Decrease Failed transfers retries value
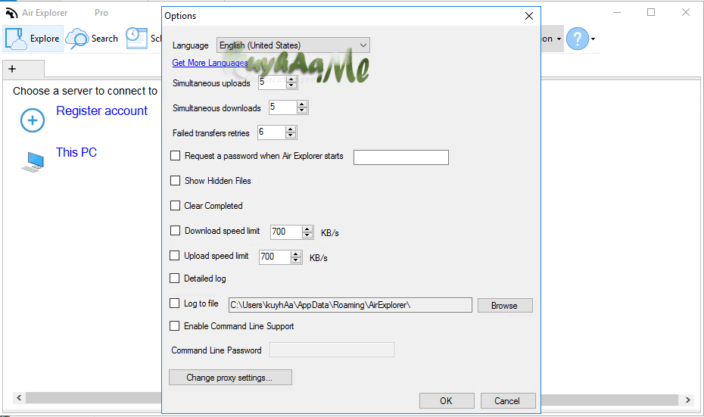This screenshot has width=704, height=417. (291, 135)
